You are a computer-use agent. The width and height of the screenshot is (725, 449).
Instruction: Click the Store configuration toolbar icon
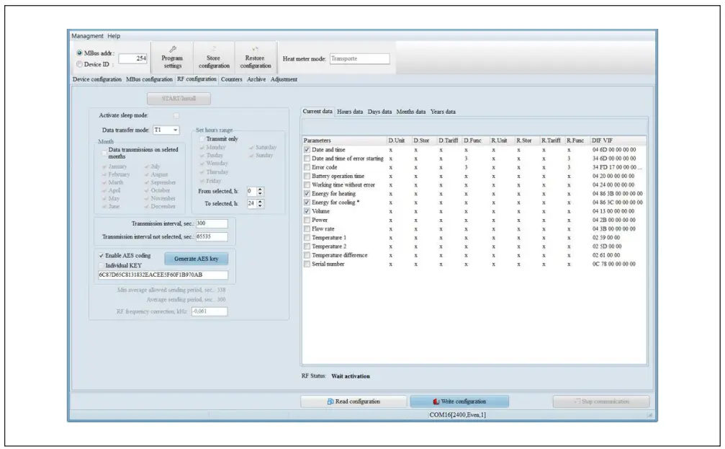pyautogui.click(x=214, y=50)
